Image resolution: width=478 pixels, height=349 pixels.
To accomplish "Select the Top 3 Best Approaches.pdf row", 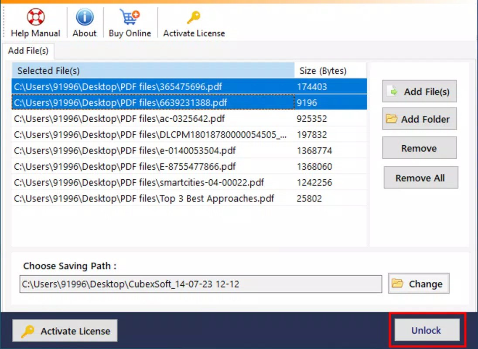I will pos(189,198).
